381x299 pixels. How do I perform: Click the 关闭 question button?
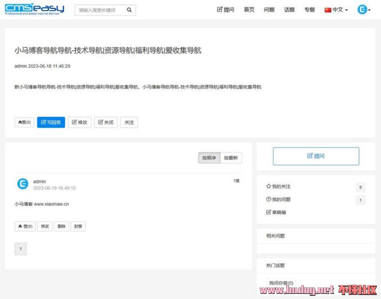pos(106,122)
